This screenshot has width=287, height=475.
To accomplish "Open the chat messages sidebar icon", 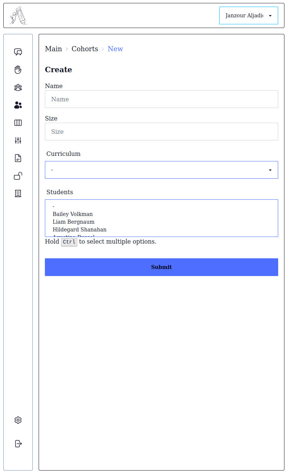I will click(18, 52).
